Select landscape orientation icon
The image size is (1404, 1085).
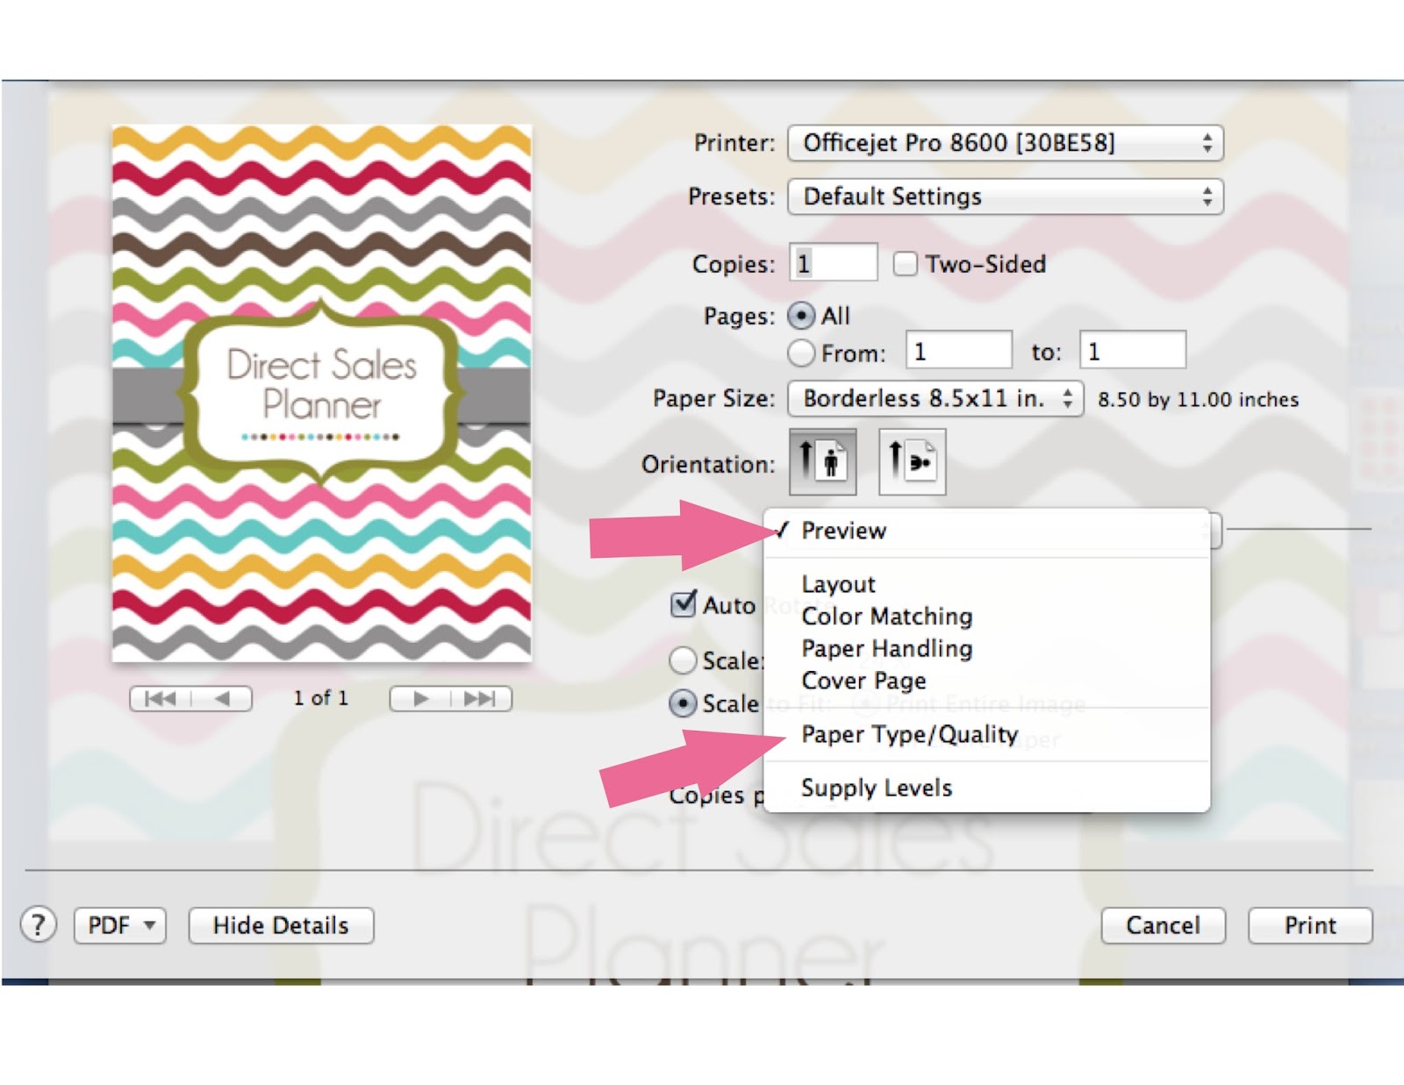click(x=912, y=461)
